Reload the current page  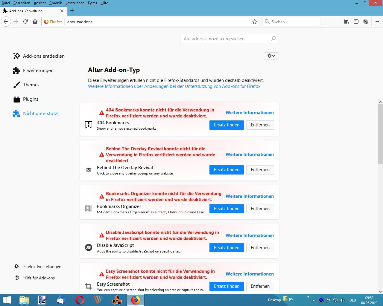click(x=25, y=22)
